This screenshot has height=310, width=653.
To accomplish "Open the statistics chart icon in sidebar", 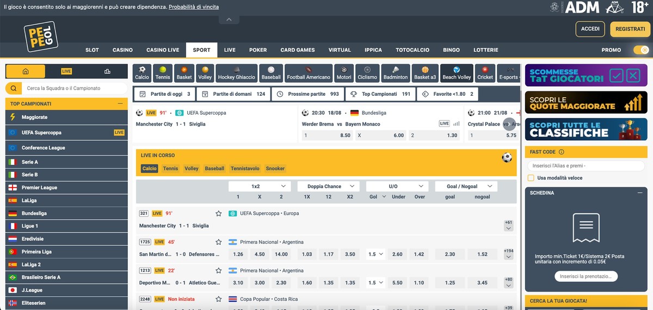I will point(107,71).
